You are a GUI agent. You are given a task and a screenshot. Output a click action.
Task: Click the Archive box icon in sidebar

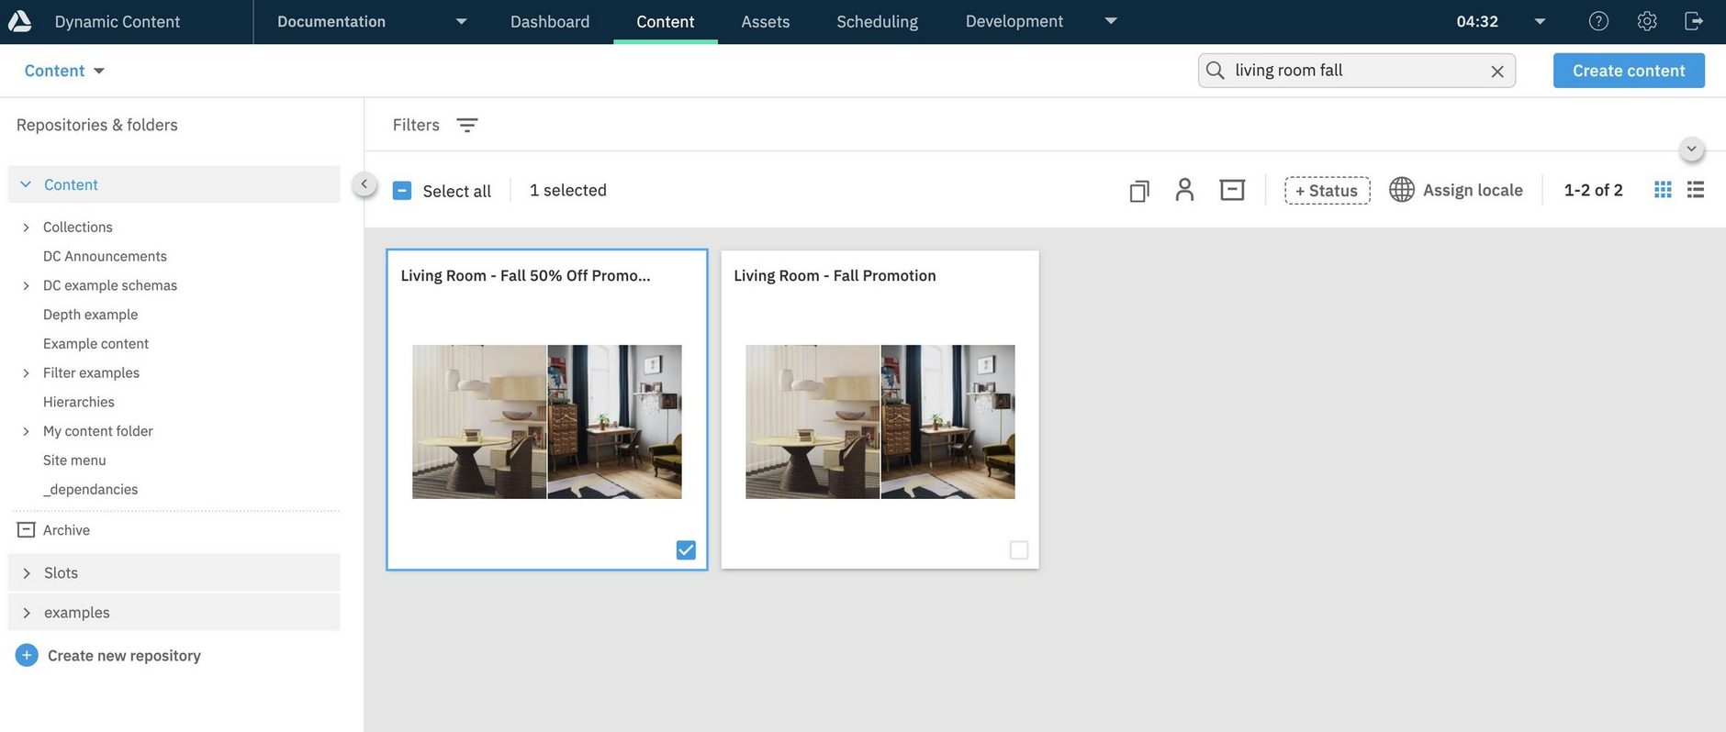pos(26,530)
